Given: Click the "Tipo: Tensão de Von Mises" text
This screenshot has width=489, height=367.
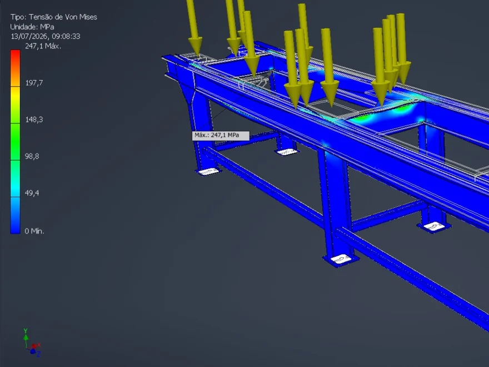Looking at the screenshot, I should 54,17.
